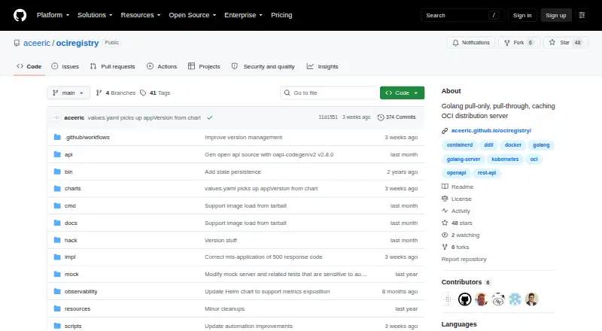
Task: Open 'Version stuff' commit message
Action: point(220,240)
